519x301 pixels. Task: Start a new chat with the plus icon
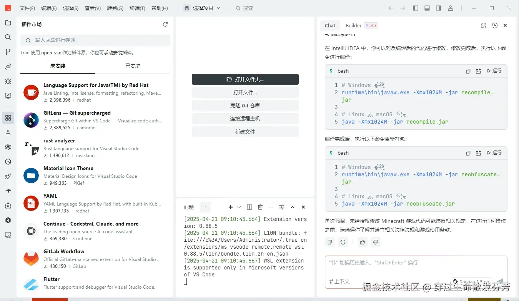(484, 25)
